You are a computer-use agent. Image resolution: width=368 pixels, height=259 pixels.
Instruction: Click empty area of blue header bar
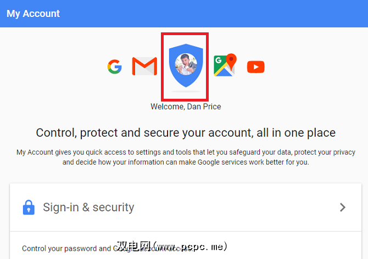[x=220, y=14]
